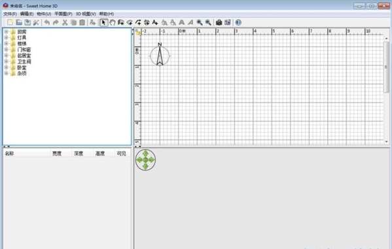Expand the 厨房 furniture category
The height and width of the screenshot is (249, 392).
7,32
